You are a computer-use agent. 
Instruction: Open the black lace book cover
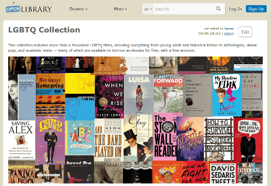coord(137,172)
